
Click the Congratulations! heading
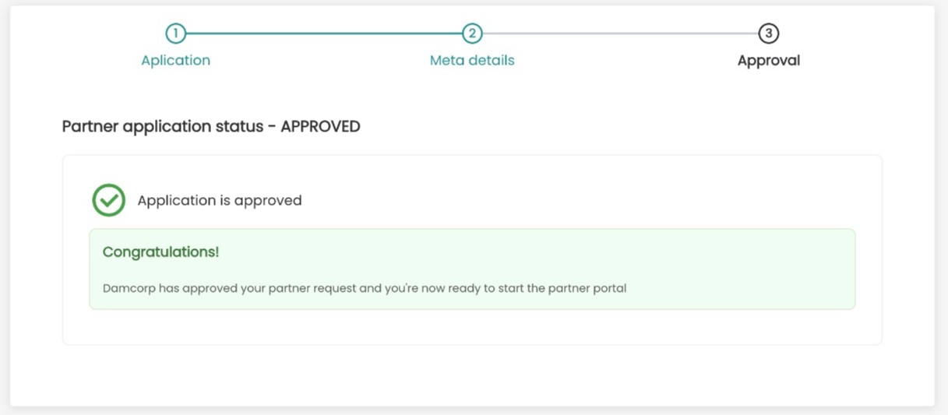[160, 252]
